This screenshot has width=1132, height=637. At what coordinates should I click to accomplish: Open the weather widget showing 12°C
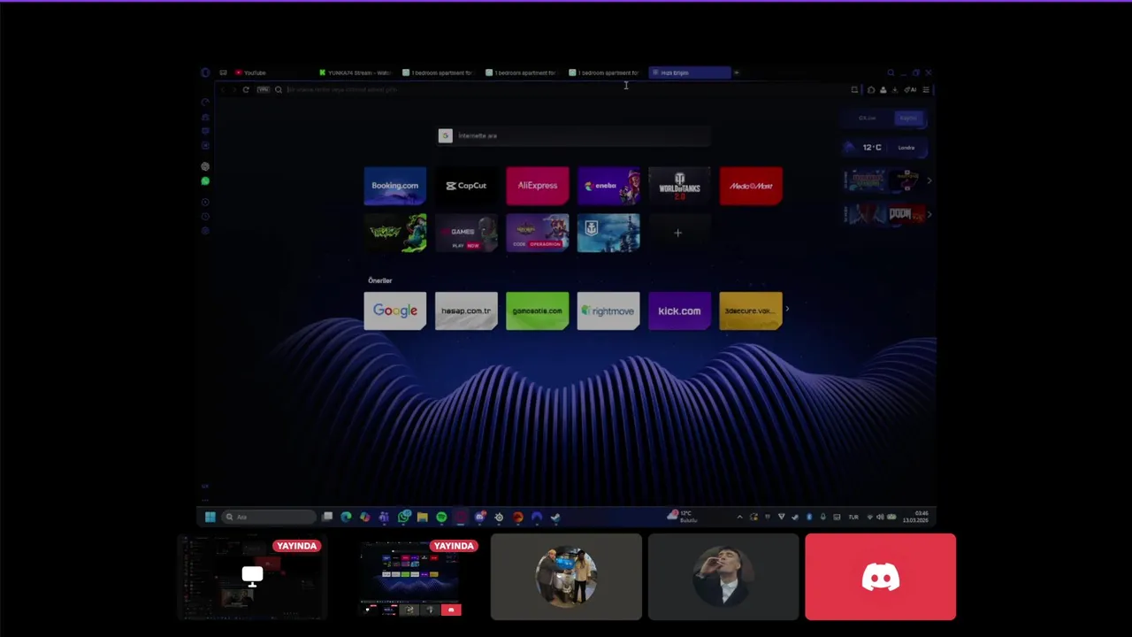[884, 148]
